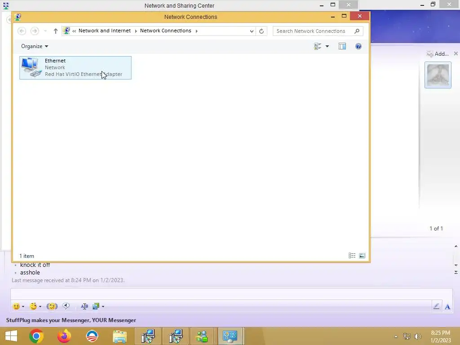Click the taskbar clock 8:25 PM
The width and height of the screenshot is (460, 345).
(x=440, y=333)
